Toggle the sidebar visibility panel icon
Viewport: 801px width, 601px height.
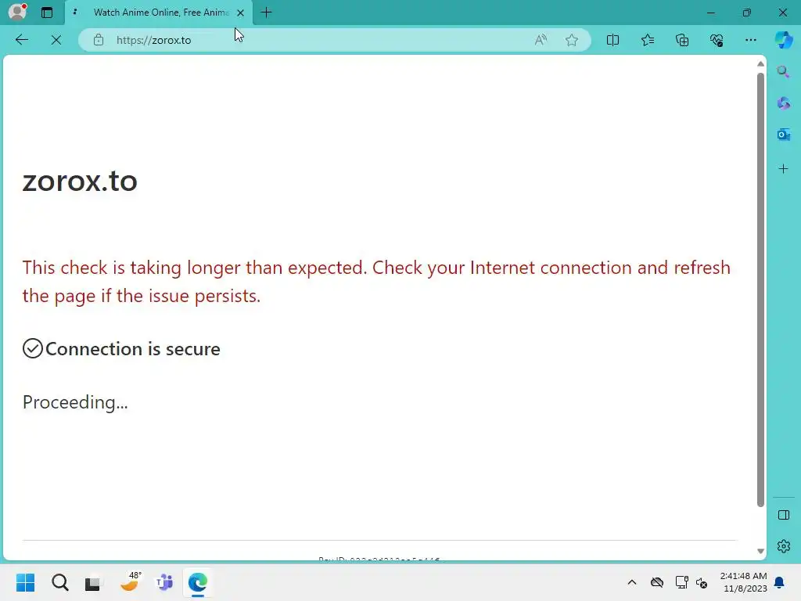(783, 515)
